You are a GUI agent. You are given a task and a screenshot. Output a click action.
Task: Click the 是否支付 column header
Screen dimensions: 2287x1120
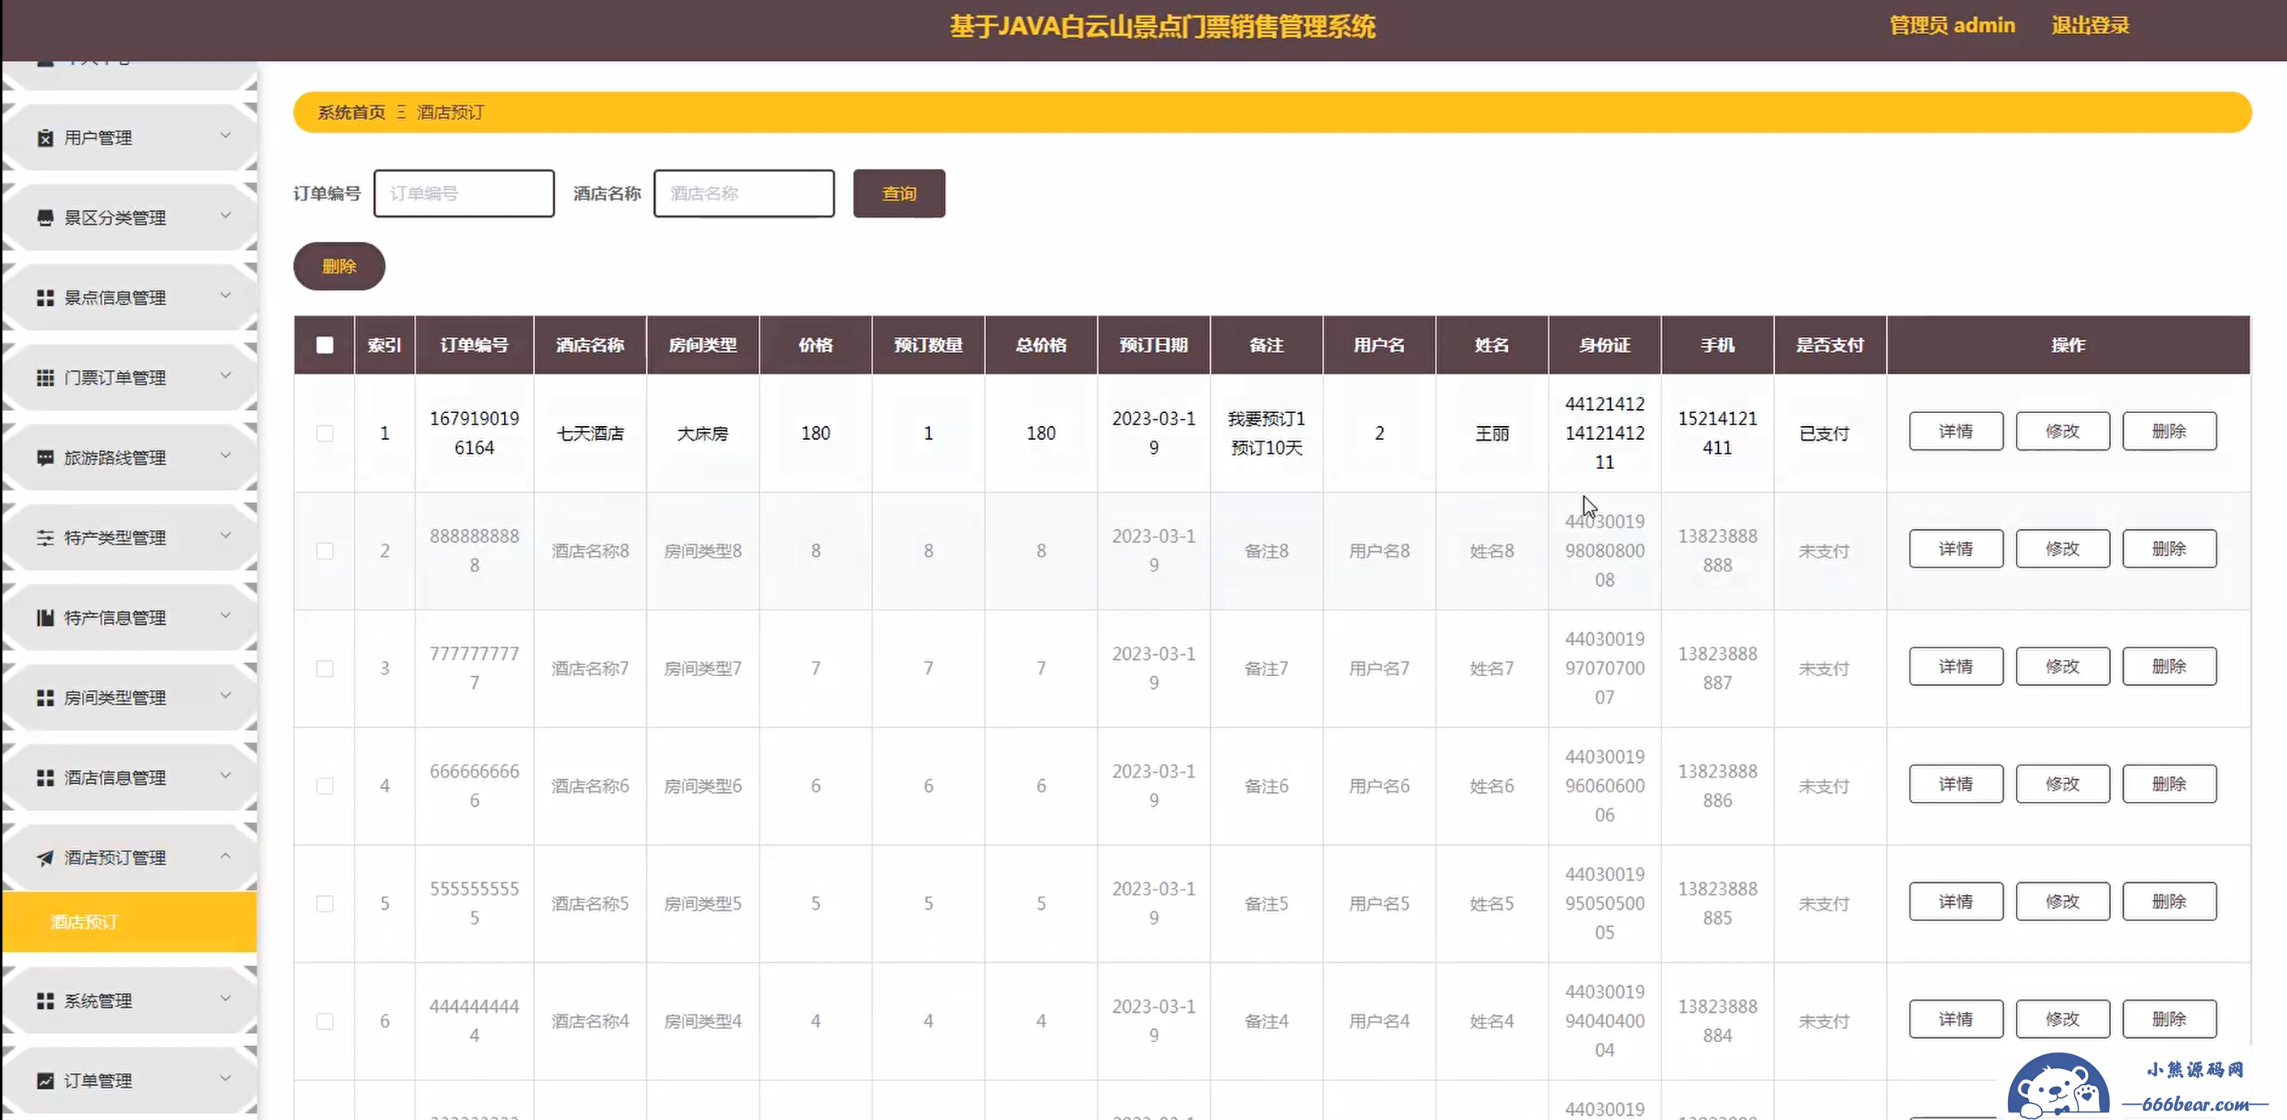coord(1830,345)
